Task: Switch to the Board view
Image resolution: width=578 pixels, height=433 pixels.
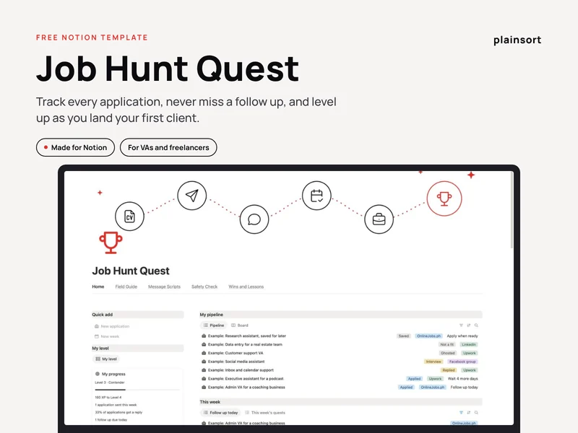Action: [x=240, y=325]
